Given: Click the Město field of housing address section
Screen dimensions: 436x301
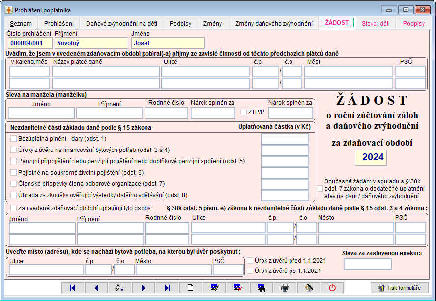Looking at the screenshot, I should [174, 270].
